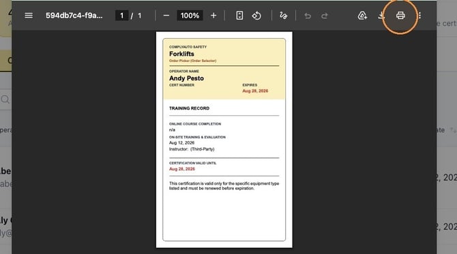Click Order Picker (Order Selector) subtitle
457x254 pixels.
(192, 61)
